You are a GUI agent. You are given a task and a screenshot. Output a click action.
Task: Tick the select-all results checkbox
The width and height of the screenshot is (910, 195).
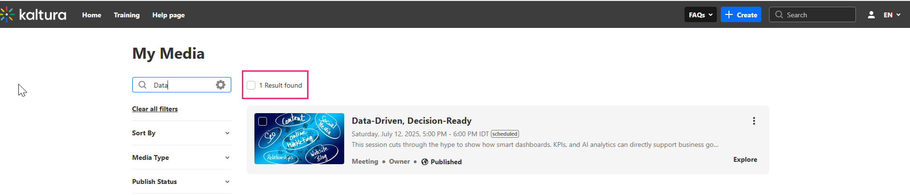(251, 85)
